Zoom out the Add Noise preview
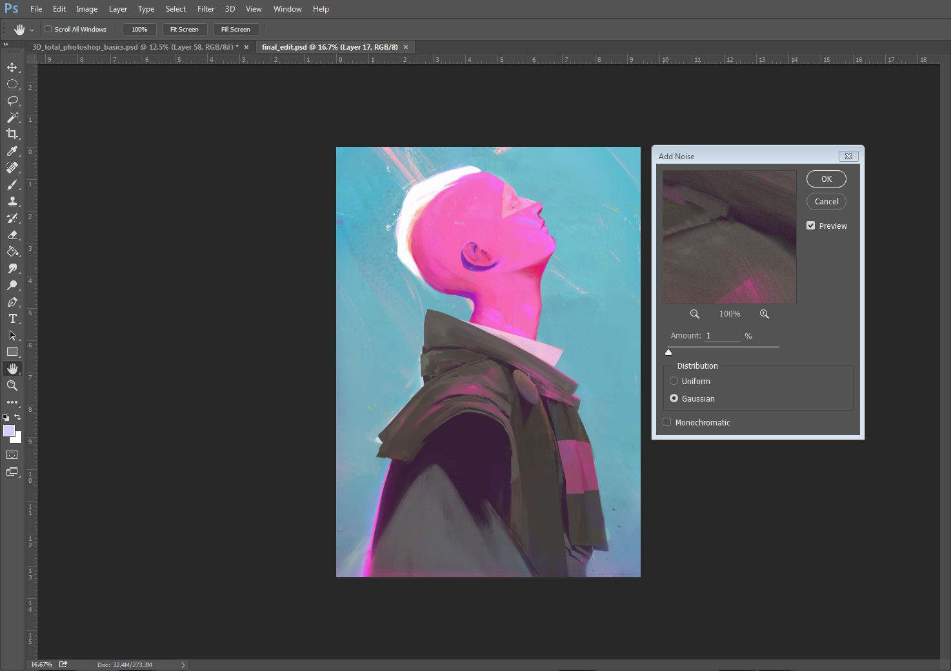The width and height of the screenshot is (951, 671). coord(695,314)
